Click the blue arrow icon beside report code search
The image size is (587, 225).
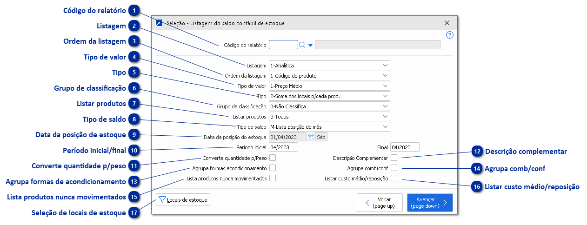[x=310, y=45]
